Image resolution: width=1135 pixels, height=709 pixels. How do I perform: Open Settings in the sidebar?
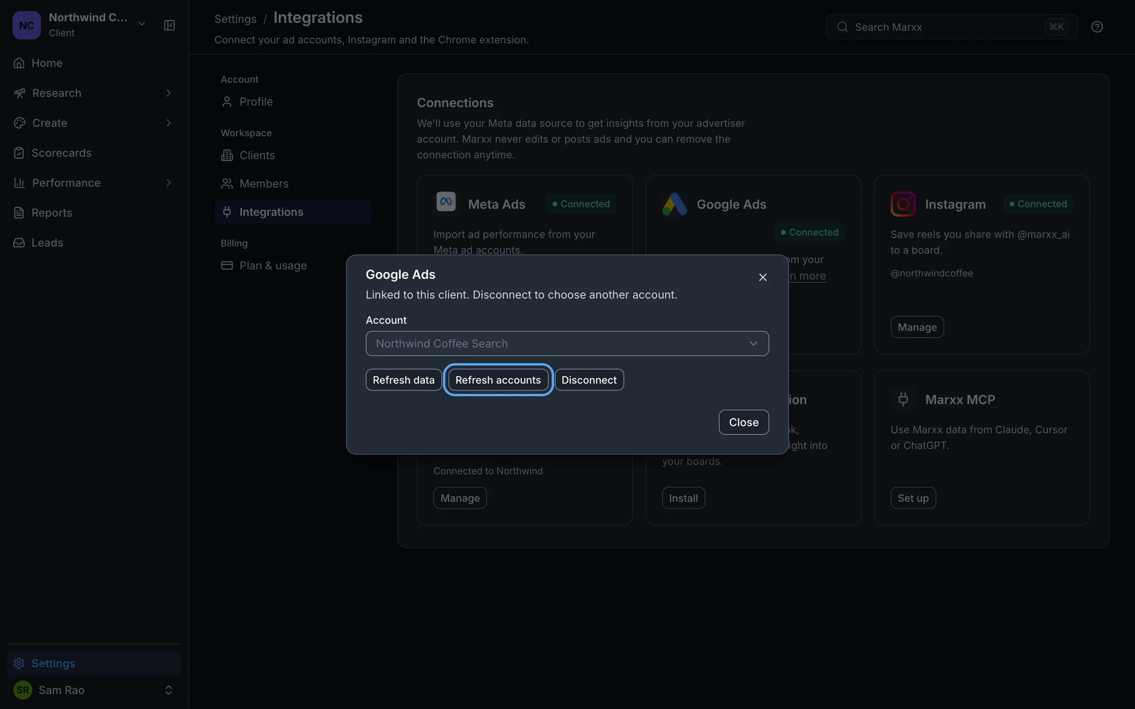click(94, 663)
